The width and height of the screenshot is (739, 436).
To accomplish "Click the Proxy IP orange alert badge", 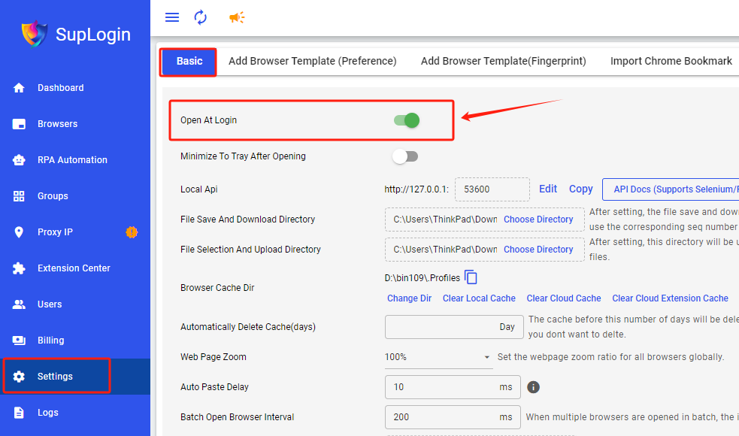I will 132,232.
